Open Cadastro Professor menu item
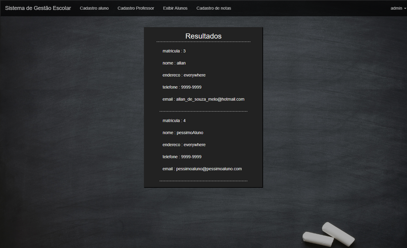Viewport: 407px width, 248px height. pos(136,8)
